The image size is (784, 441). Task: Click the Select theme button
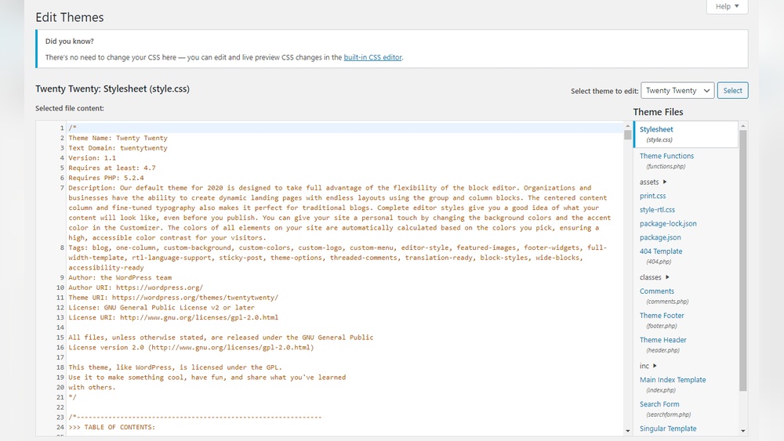(x=732, y=90)
